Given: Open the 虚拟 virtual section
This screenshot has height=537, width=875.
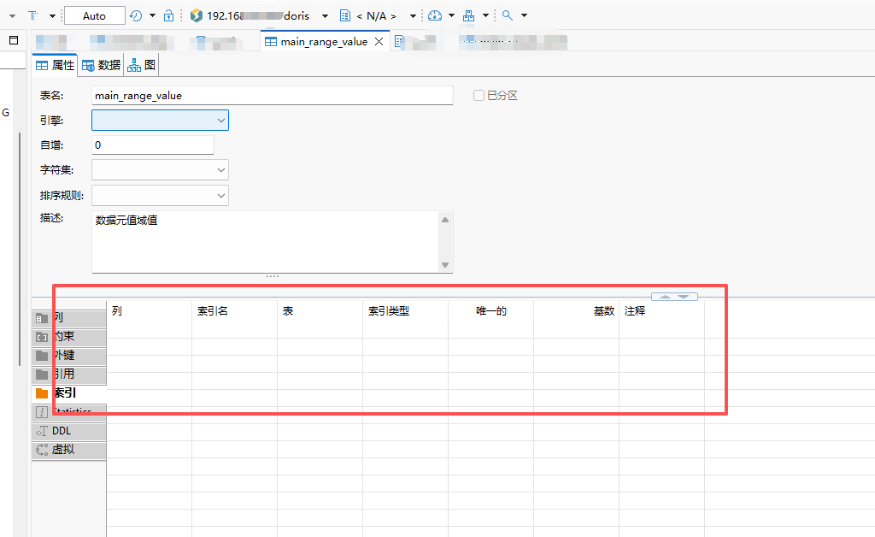Looking at the screenshot, I should tap(68, 450).
